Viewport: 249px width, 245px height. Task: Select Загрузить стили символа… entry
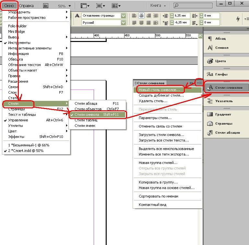[x=168, y=135]
